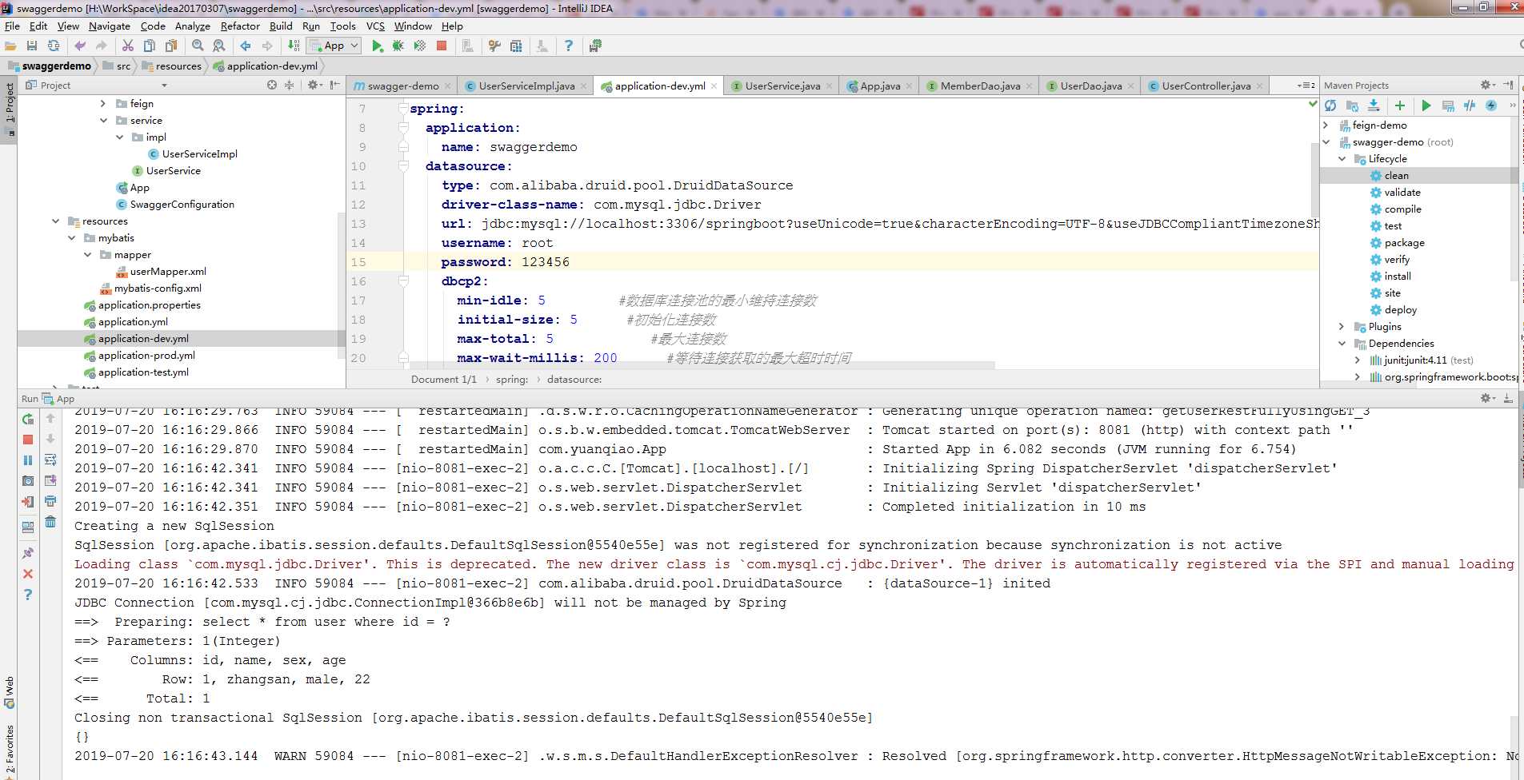Click the Cut scissors icon
The width and height of the screenshot is (1524, 780).
pos(128,46)
